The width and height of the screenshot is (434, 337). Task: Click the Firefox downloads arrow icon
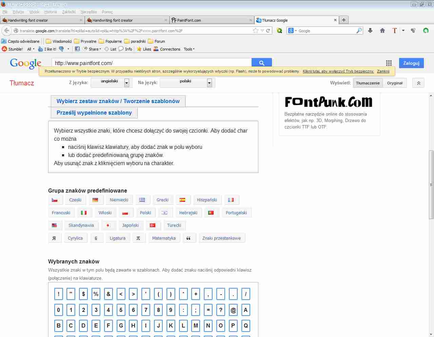pos(370,31)
